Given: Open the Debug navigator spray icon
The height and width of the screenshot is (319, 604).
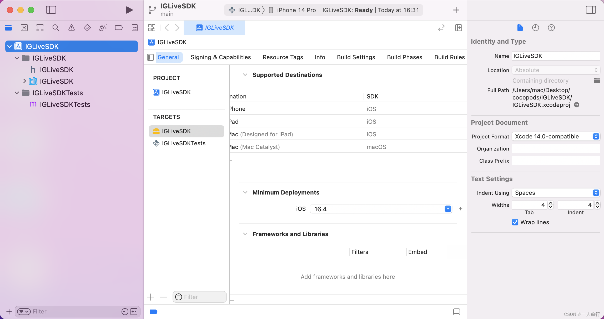Looking at the screenshot, I should point(103,28).
